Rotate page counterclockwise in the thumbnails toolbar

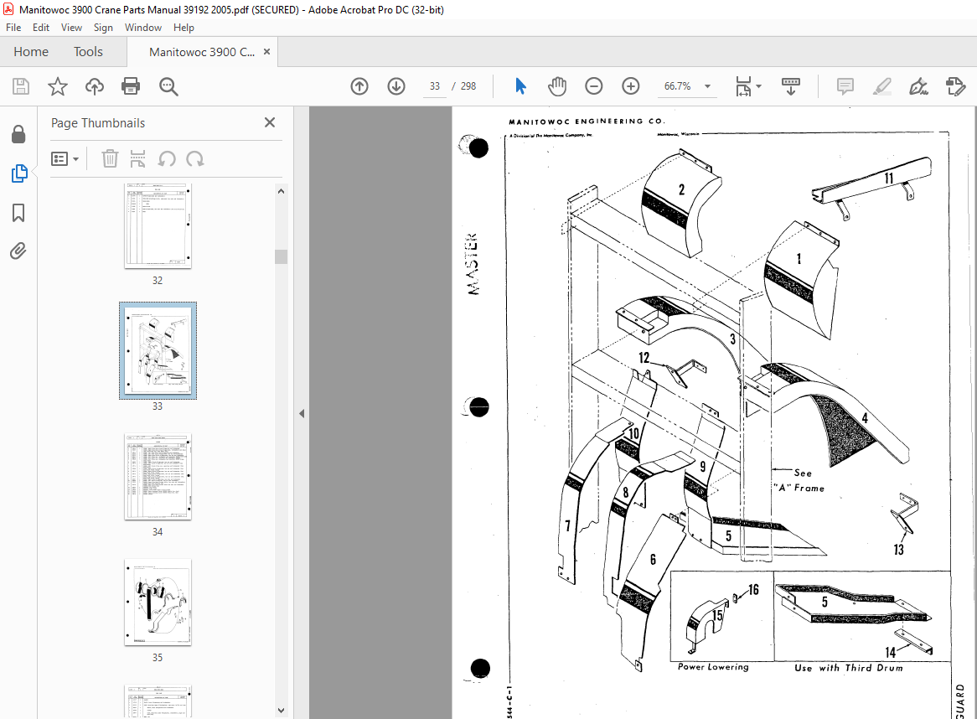(x=167, y=159)
